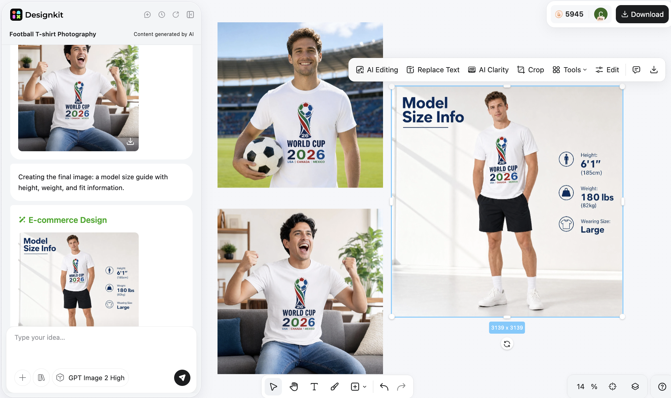This screenshot has height=398, width=671.
Task: Open the GPT Image 2 High model selector
Action: click(91, 378)
